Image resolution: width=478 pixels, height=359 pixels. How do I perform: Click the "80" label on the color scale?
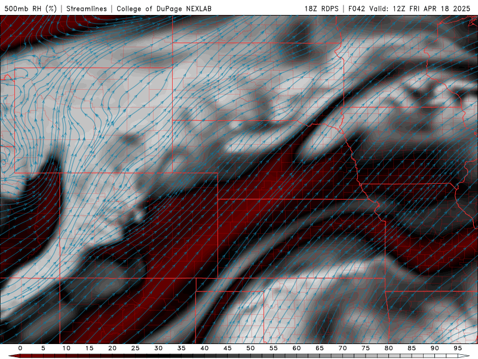pyautogui.click(x=388, y=348)
